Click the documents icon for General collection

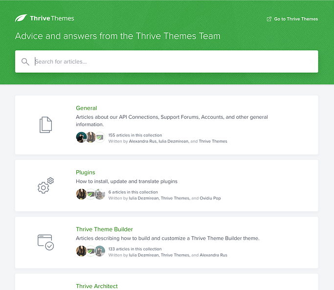point(45,125)
